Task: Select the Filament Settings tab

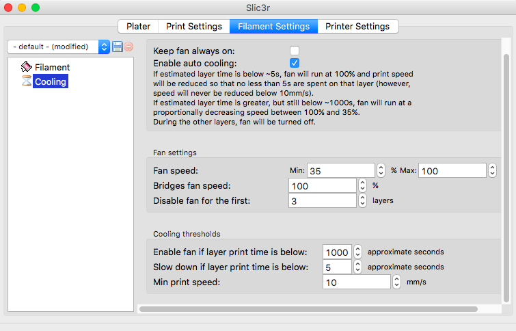Action: [x=273, y=27]
